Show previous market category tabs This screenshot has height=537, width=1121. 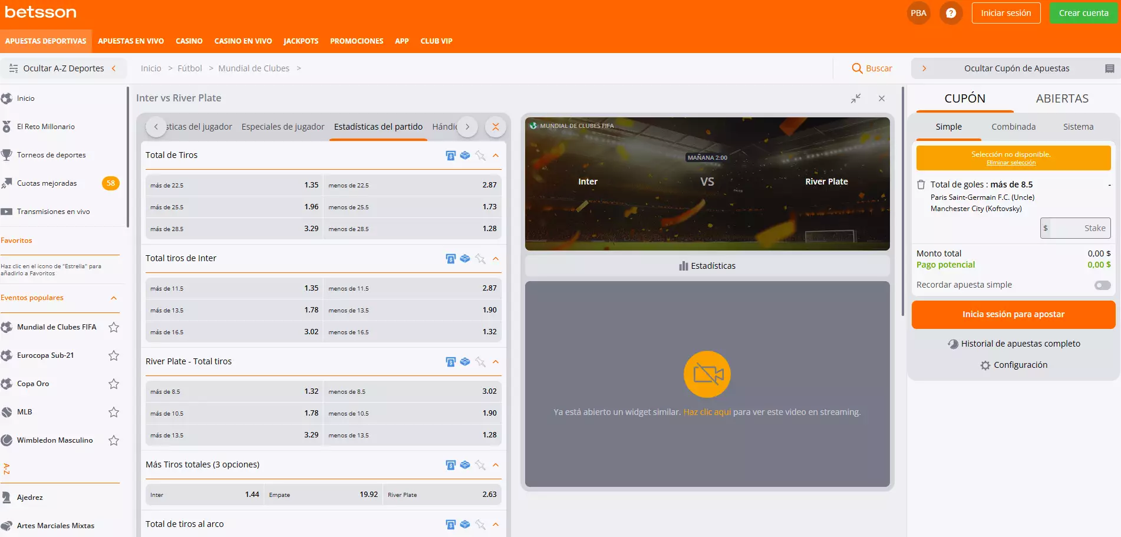[156, 127]
